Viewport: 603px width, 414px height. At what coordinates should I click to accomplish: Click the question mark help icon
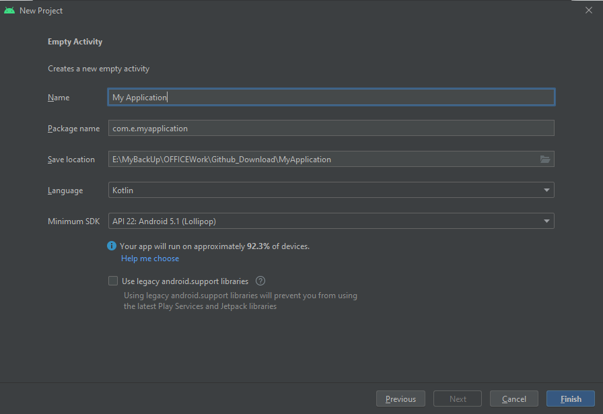[260, 281]
